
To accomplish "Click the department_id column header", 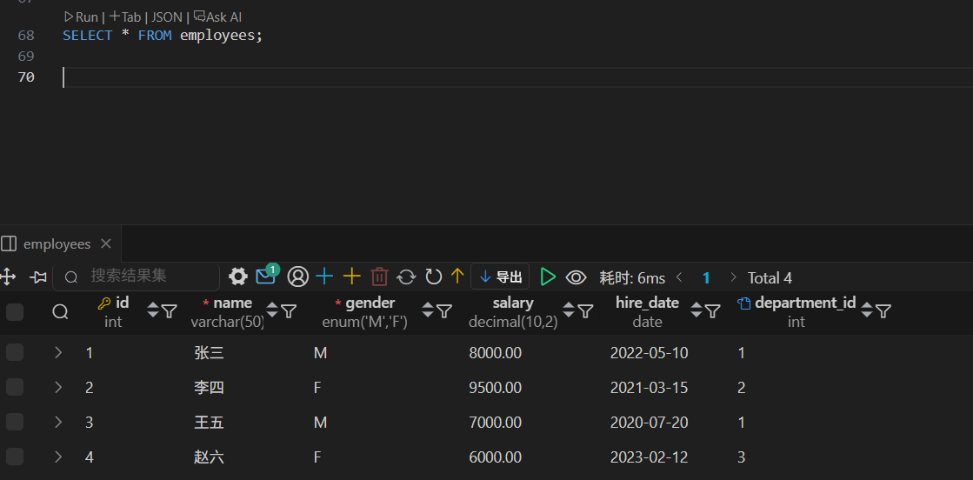I will [x=796, y=311].
